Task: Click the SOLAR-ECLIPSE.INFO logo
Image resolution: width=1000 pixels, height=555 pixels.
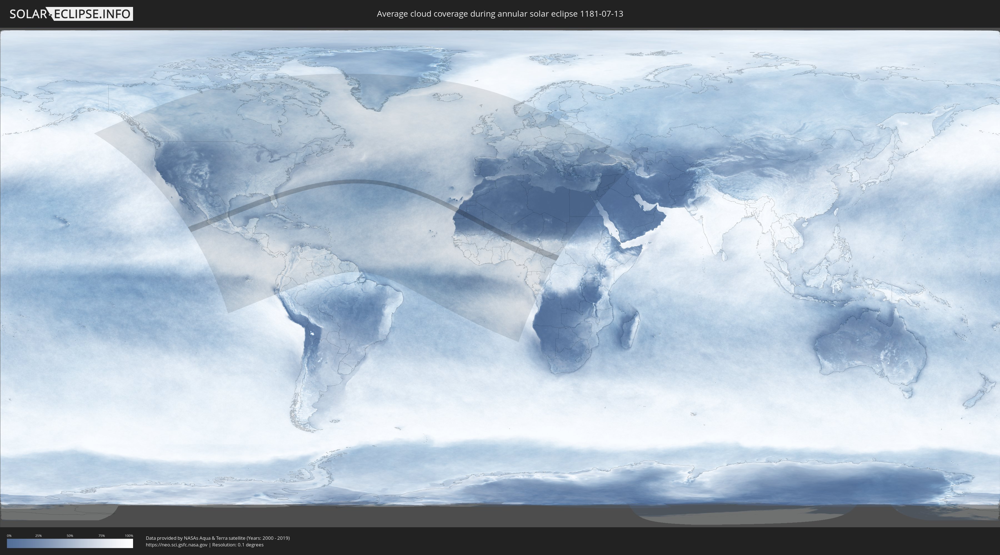Action: coord(71,14)
